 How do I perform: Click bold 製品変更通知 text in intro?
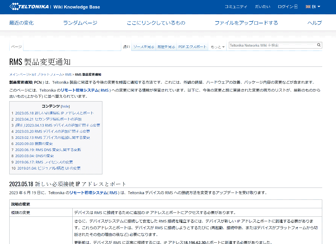21,82
